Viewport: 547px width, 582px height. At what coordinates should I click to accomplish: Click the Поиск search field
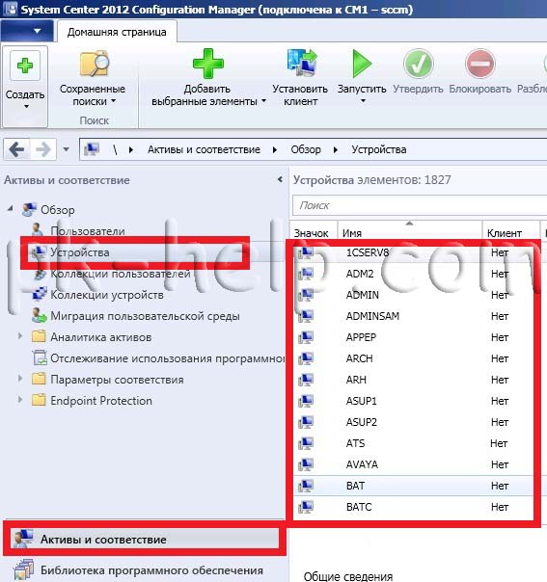point(419,205)
